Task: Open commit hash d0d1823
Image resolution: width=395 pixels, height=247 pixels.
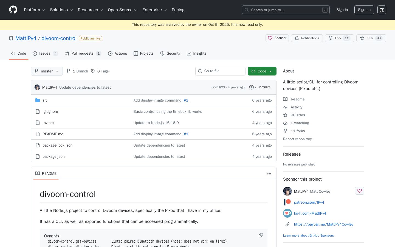Action: coord(218,88)
